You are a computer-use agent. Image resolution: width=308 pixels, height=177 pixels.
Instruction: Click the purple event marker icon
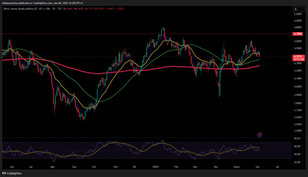pos(260,134)
